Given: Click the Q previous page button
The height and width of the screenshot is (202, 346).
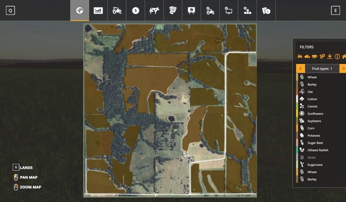Looking at the screenshot, I should point(10,10).
